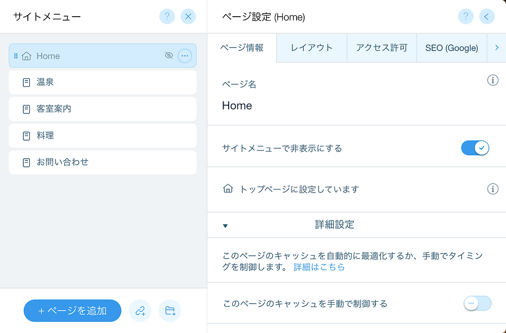506x333 pixels.
Task: Collapse the 詳細設定 section triangle
Action: coord(225,226)
